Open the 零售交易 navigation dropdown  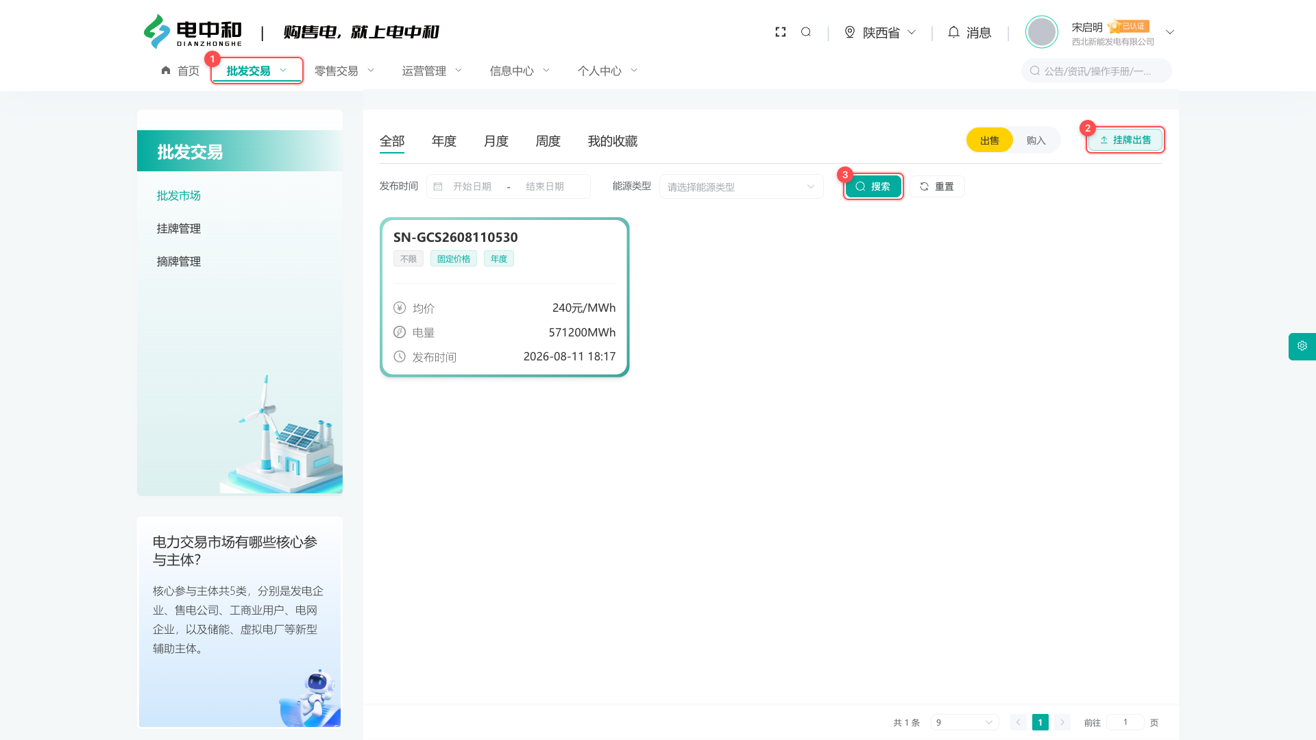345,71
